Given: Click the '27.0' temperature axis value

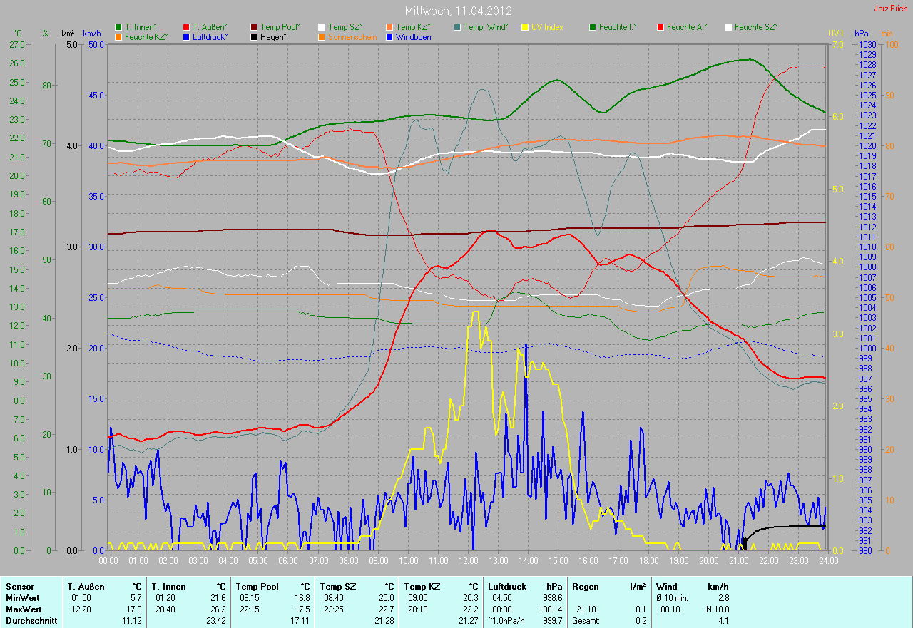Looking at the screenshot, I should (19, 44).
